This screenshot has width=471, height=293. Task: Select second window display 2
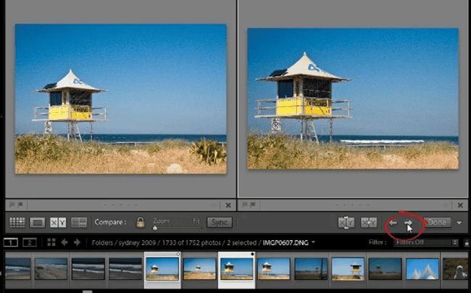pos(30,242)
